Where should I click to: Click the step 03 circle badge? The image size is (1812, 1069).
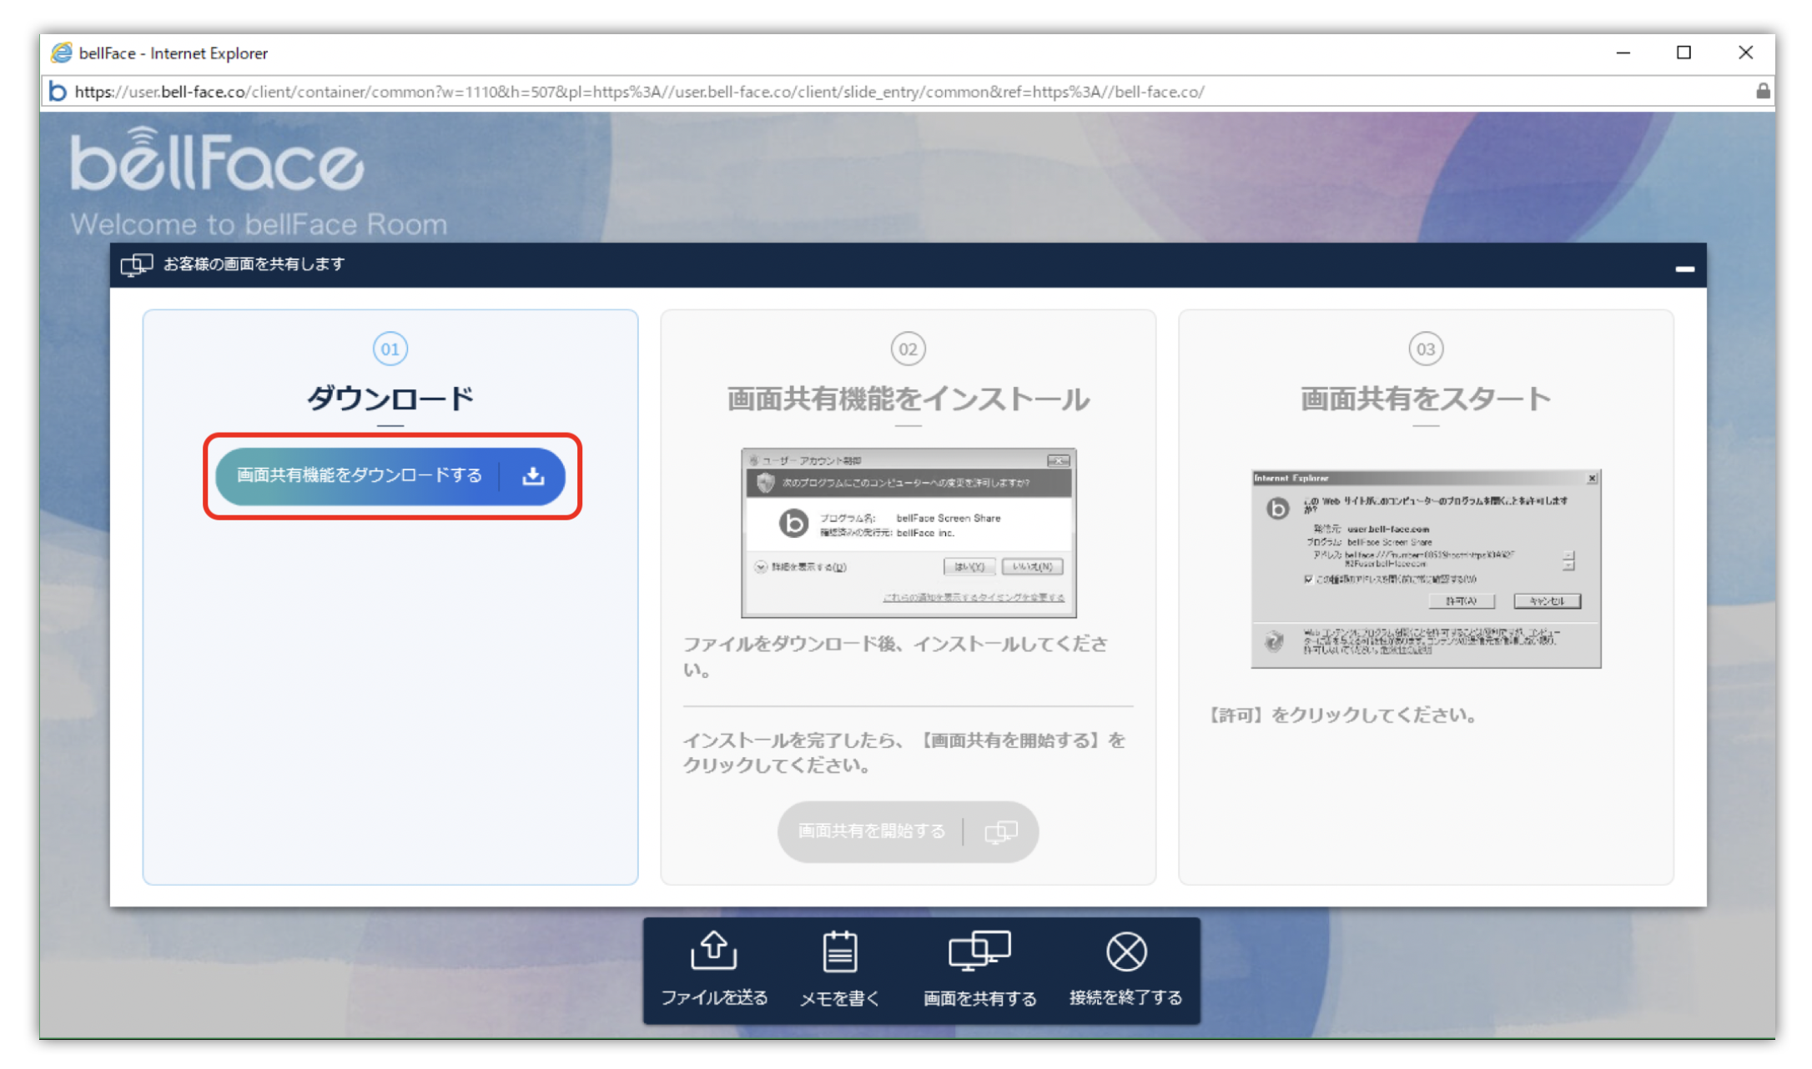(x=1426, y=349)
